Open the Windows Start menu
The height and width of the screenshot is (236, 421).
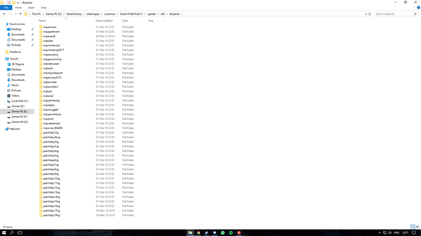[4, 233]
